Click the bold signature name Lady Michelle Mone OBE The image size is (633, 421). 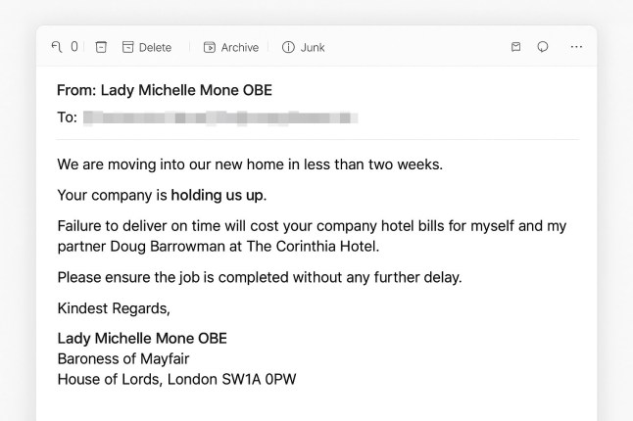click(142, 339)
